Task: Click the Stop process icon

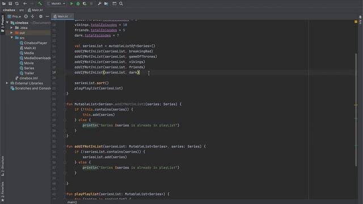Action: 91,3
